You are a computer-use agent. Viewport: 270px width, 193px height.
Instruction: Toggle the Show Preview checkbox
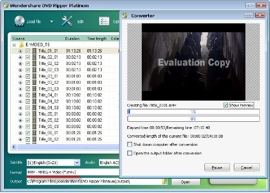point(226,105)
